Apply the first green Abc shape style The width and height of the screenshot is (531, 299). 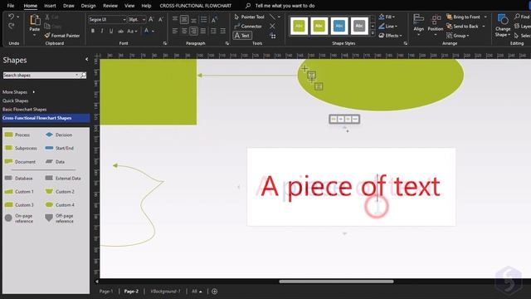click(299, 26)
